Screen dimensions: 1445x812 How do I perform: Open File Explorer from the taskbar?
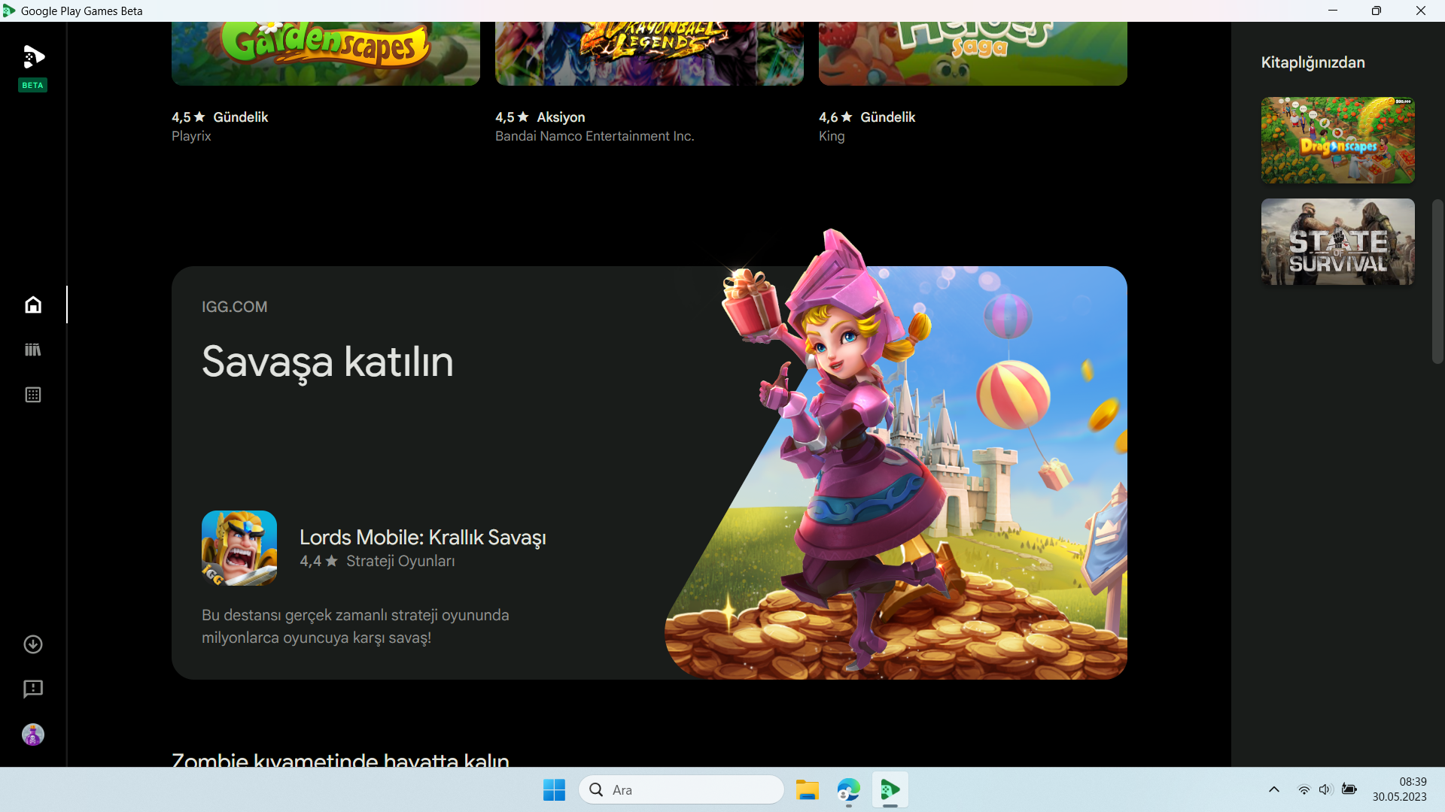807,789
